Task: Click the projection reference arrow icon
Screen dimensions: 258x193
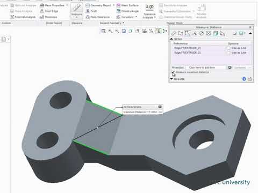Action: 230,68
